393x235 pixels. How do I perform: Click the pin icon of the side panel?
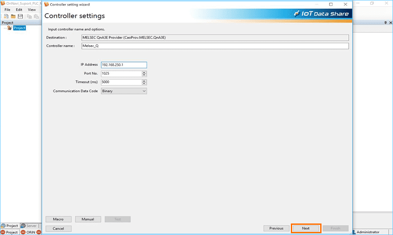click(x=385, y=23)
